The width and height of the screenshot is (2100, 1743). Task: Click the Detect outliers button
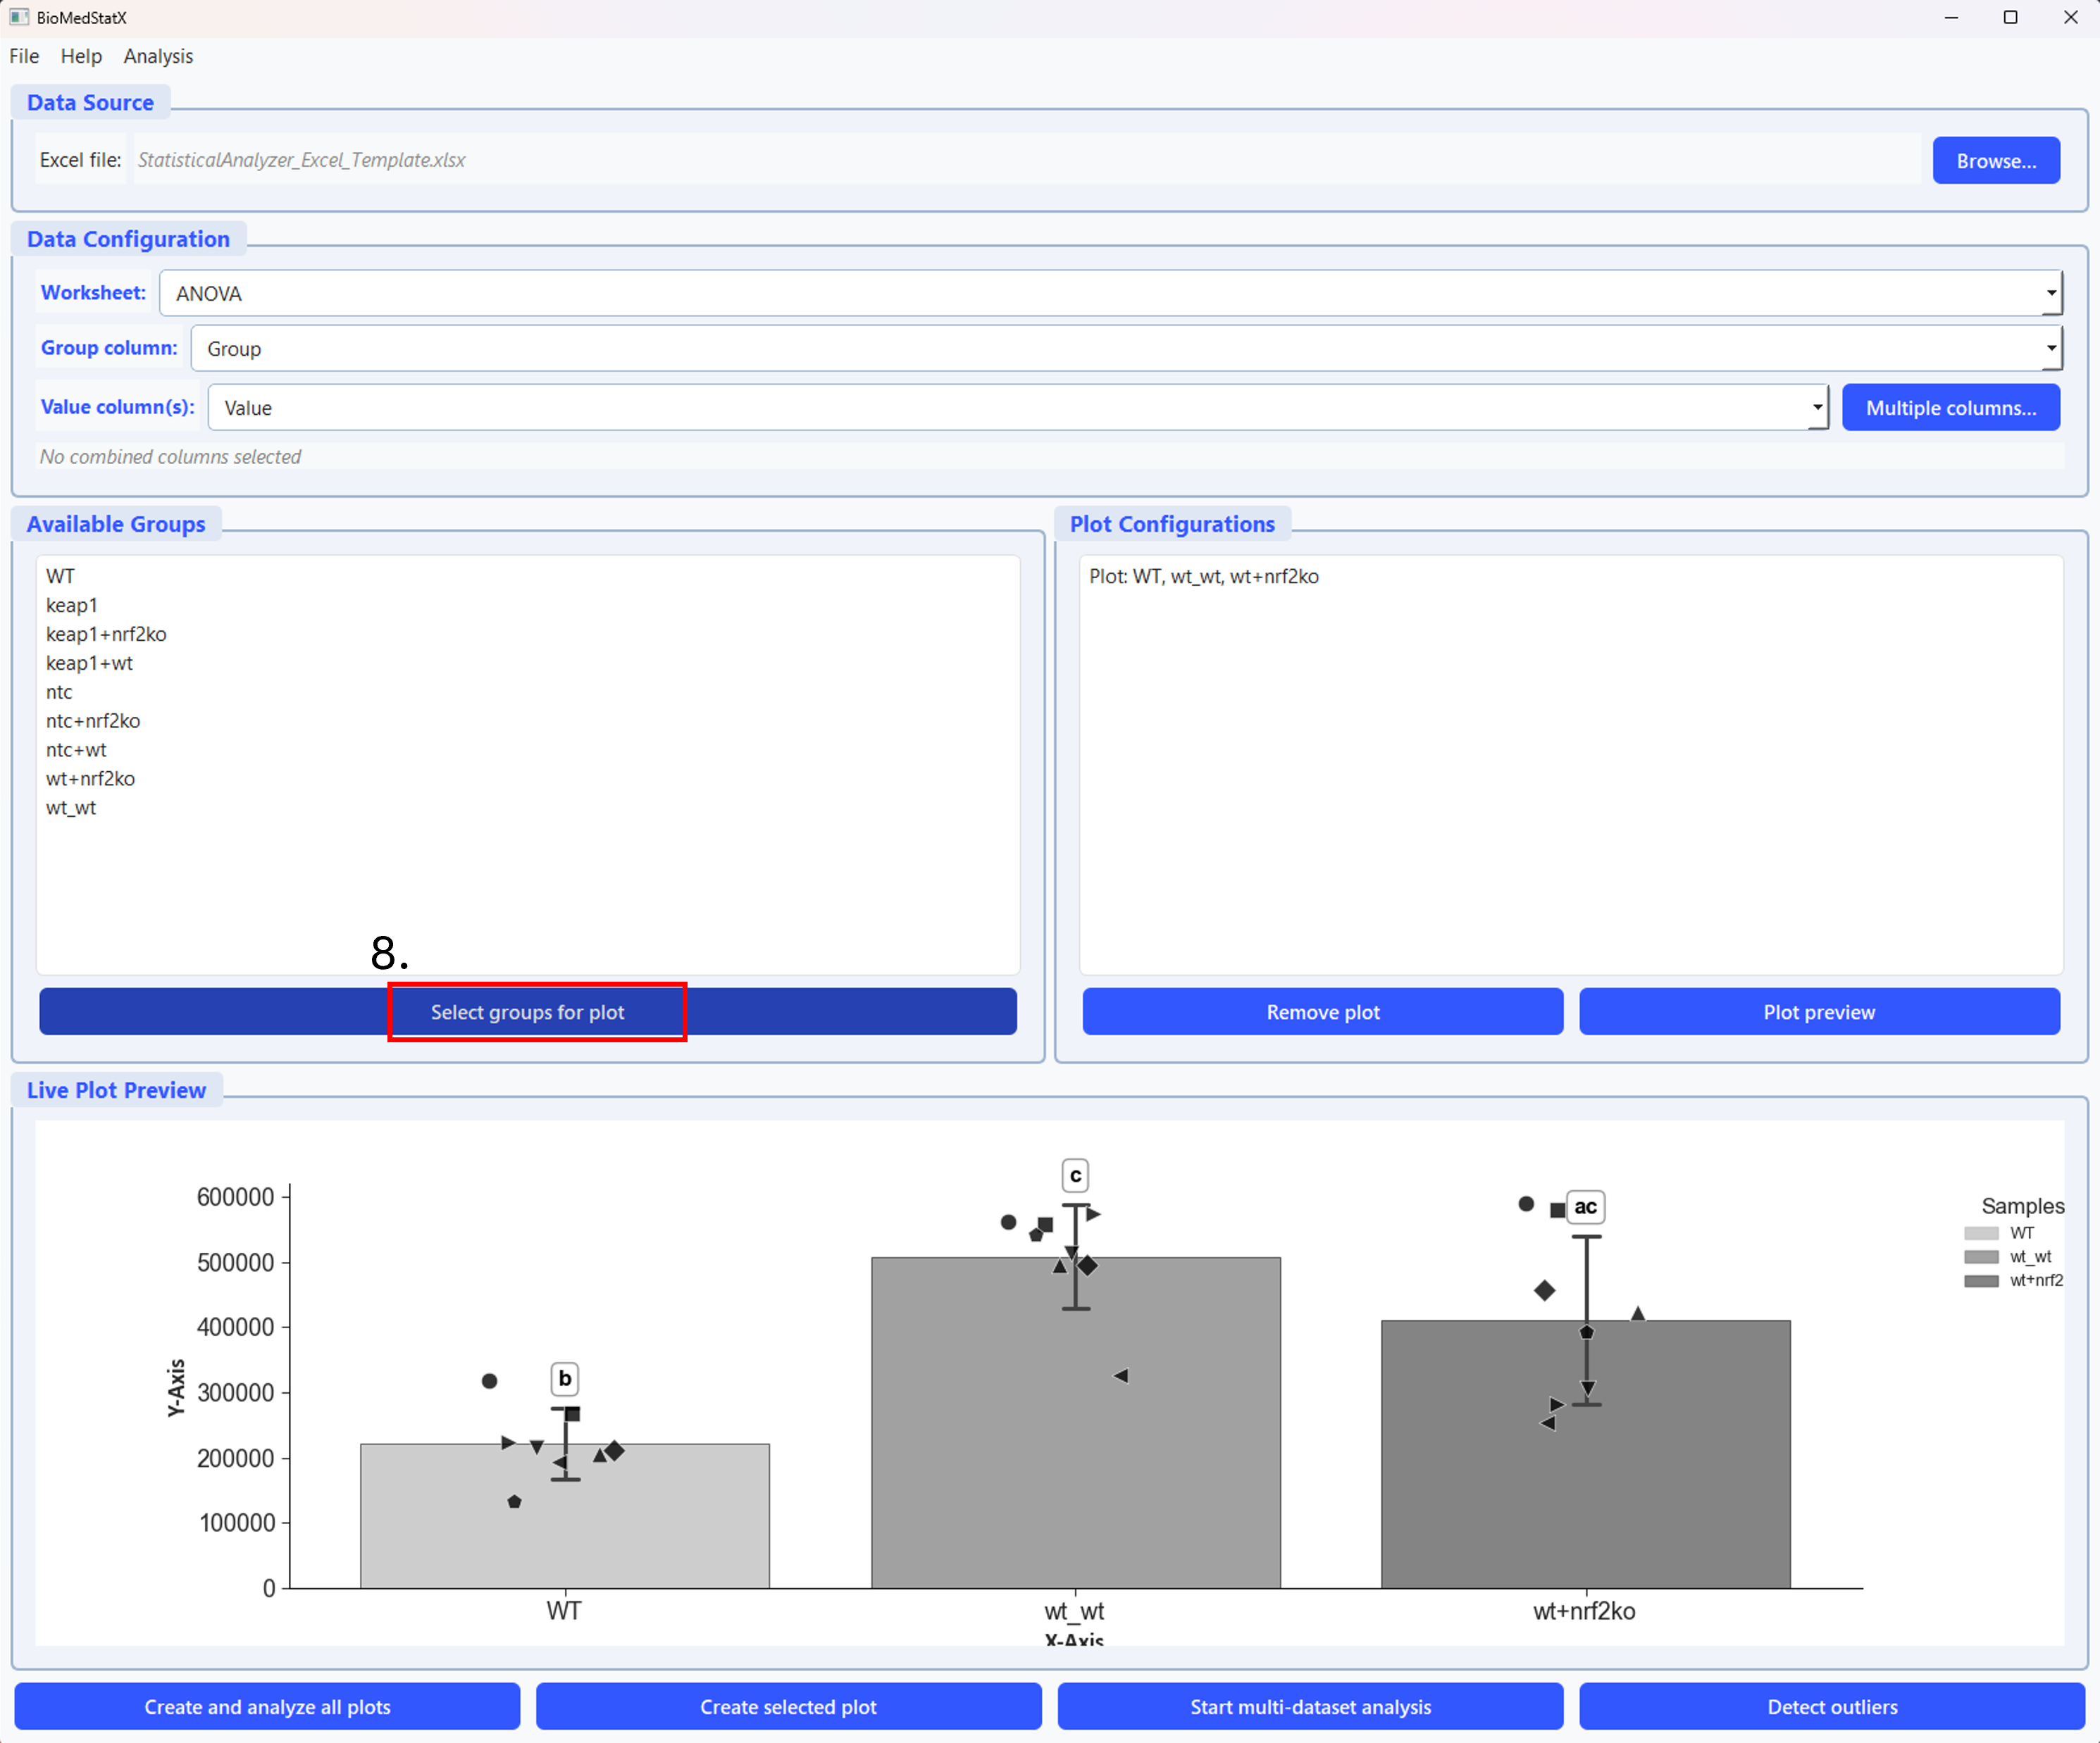click(1831, 1706)
